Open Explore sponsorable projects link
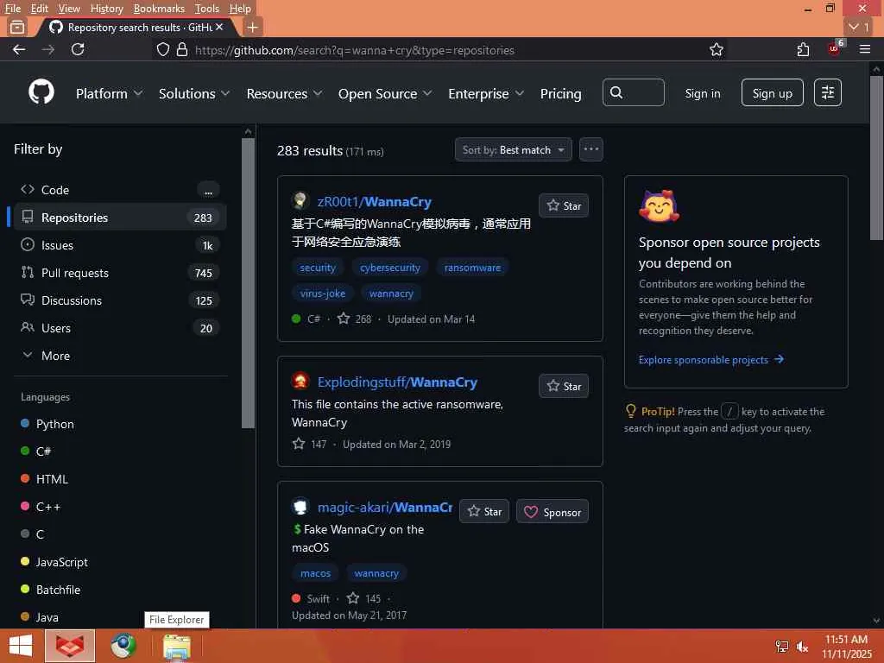This screenshot has width=884, height=663. pyautogui.click(x=711, y=360)
